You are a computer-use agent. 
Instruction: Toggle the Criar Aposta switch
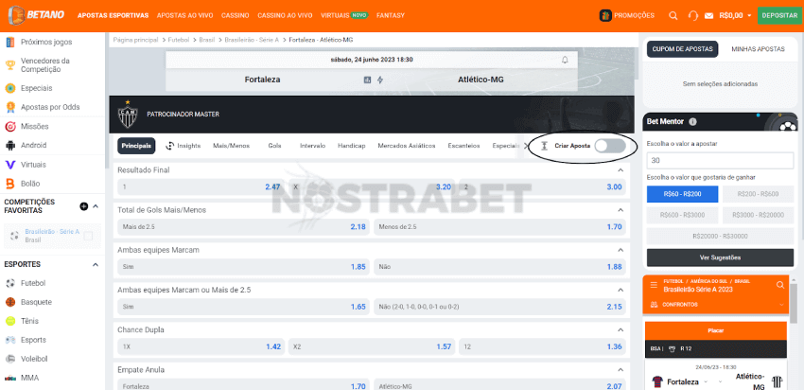click(610, 146)
